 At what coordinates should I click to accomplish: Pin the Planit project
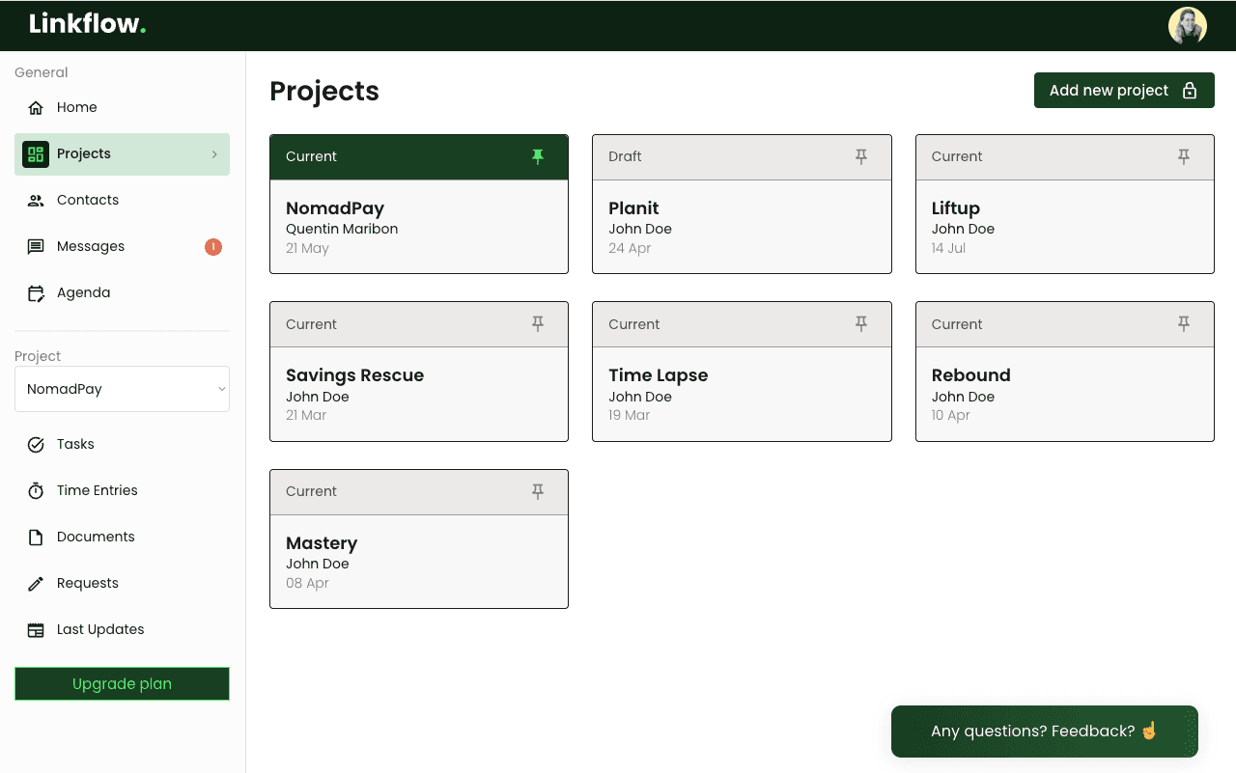pyautogui.click(x=861, y=156)
